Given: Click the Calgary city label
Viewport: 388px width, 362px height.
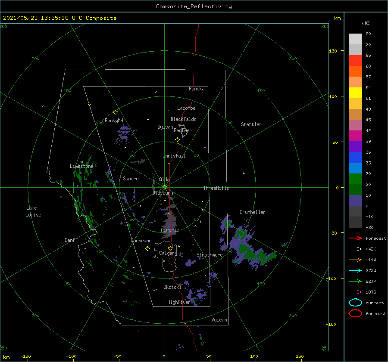Looking at the screenshot, I should click(x=168, y=253).
